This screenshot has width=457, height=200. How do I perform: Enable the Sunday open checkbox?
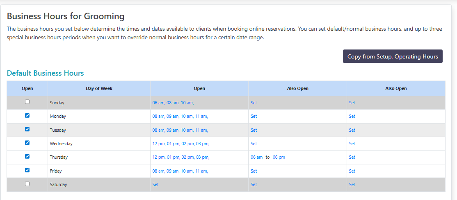point(27,102)
